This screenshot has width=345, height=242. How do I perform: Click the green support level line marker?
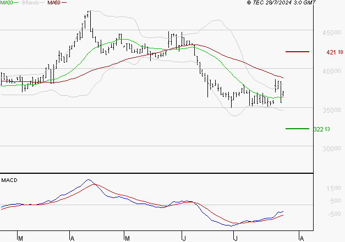(297, 129)
